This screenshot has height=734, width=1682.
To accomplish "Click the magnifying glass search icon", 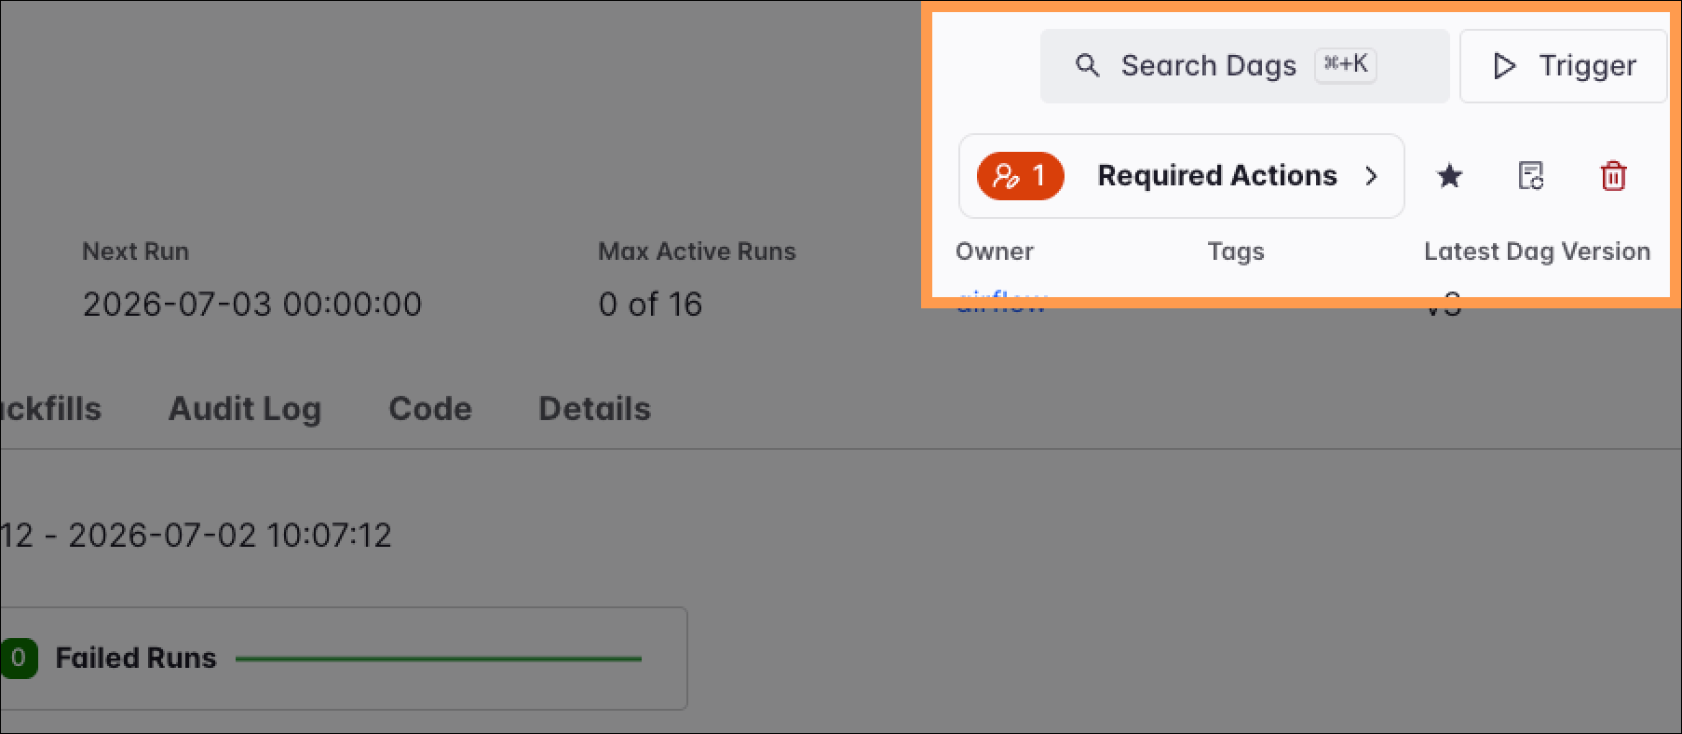I will (1087, 65).
